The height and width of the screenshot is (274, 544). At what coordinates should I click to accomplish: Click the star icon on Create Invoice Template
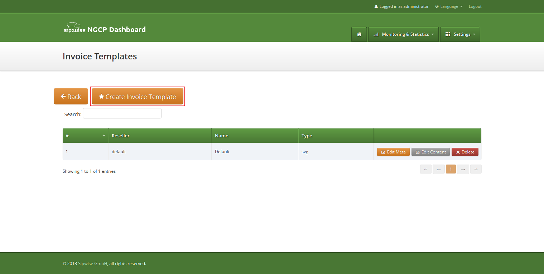(101, 96)
